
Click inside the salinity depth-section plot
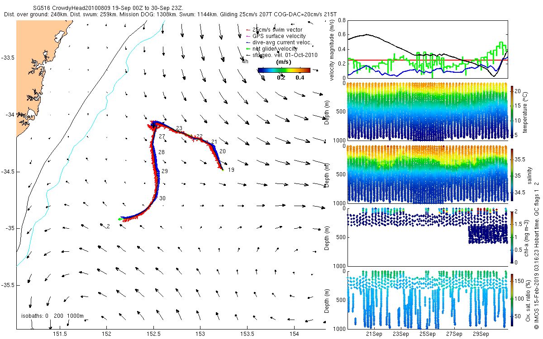[x=427, y=174]
